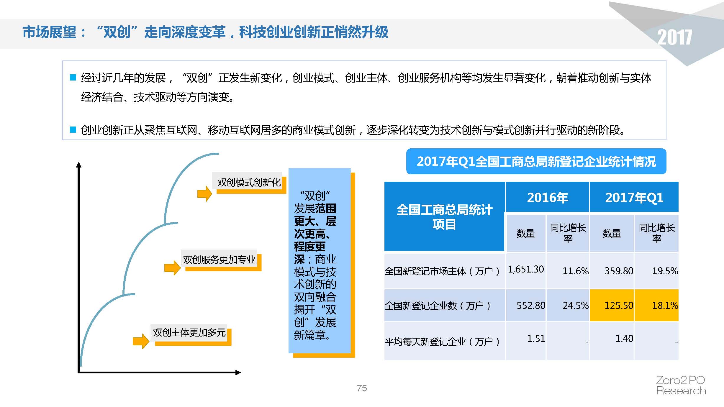
Task: Click the 全国工商总局统计项目 header cell
Action: 444,217
